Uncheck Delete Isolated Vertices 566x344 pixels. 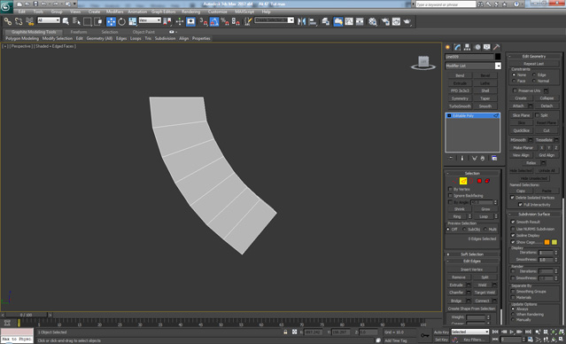coord(512,198)
